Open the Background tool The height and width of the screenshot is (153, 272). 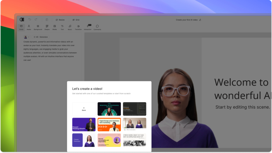[38, 28]
